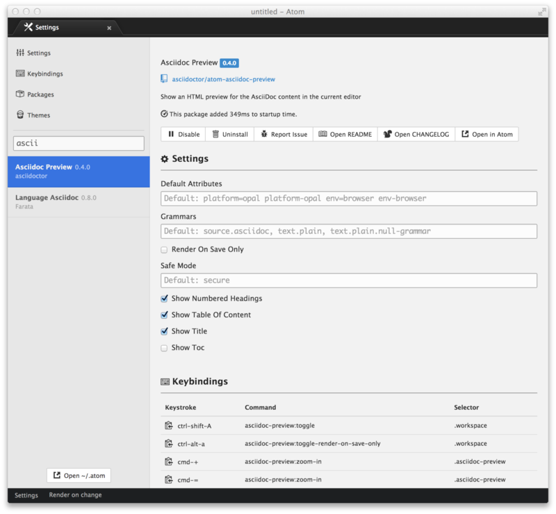This screenshot has width=556, height=514.
Task: Disable the Asciidoc Preview package
Action: click(183, 134)
